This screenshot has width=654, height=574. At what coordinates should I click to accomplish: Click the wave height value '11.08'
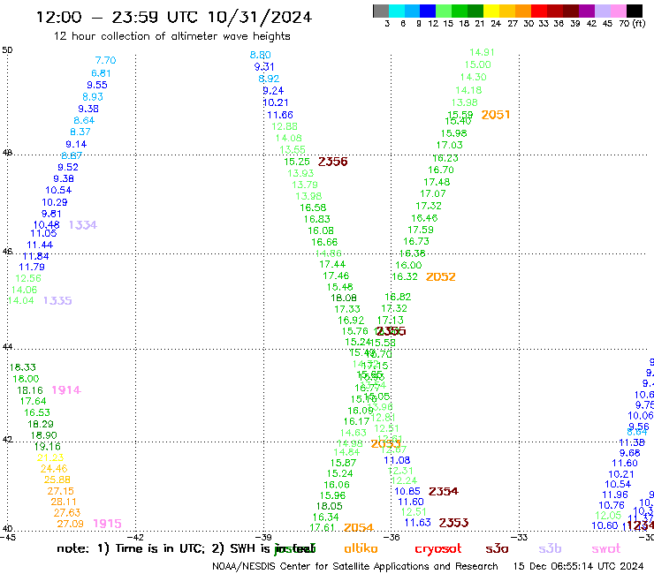point(397,460)
